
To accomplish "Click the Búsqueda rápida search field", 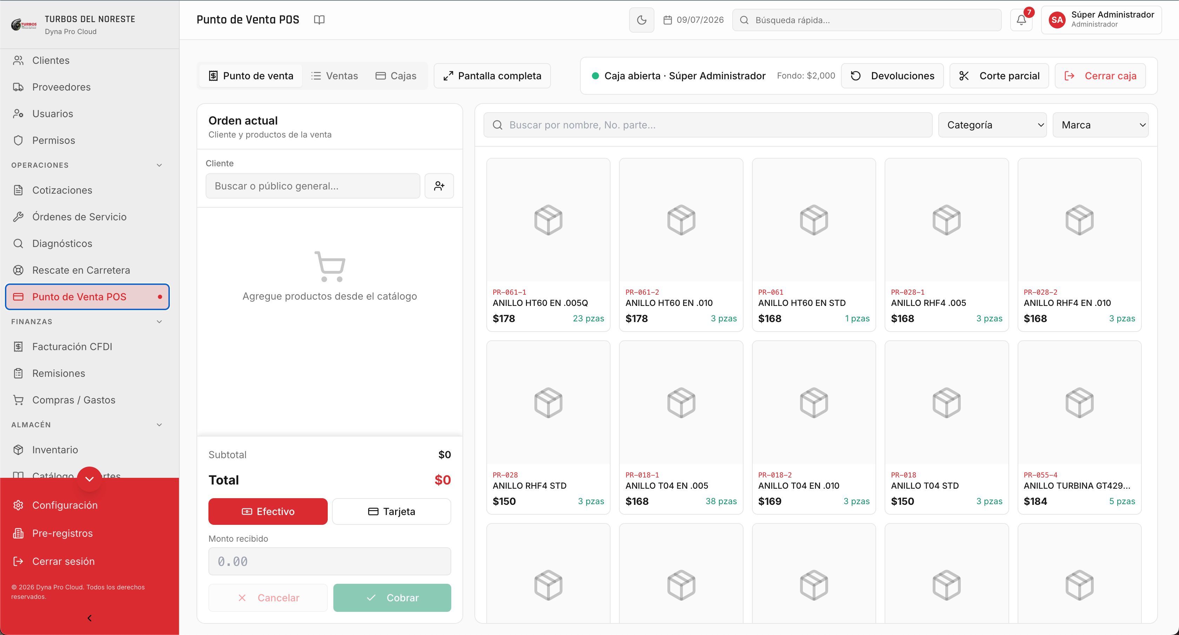I will click(x=867, y=20).
